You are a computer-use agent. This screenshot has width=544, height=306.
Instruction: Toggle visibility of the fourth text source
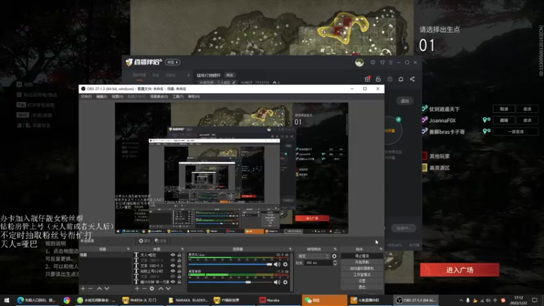coord(173,271)
